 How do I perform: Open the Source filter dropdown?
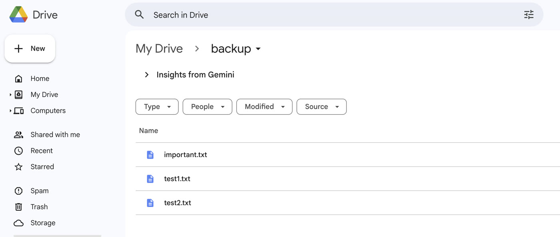(321, 107)
